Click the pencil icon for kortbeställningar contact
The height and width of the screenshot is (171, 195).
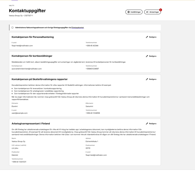(147, 56)
